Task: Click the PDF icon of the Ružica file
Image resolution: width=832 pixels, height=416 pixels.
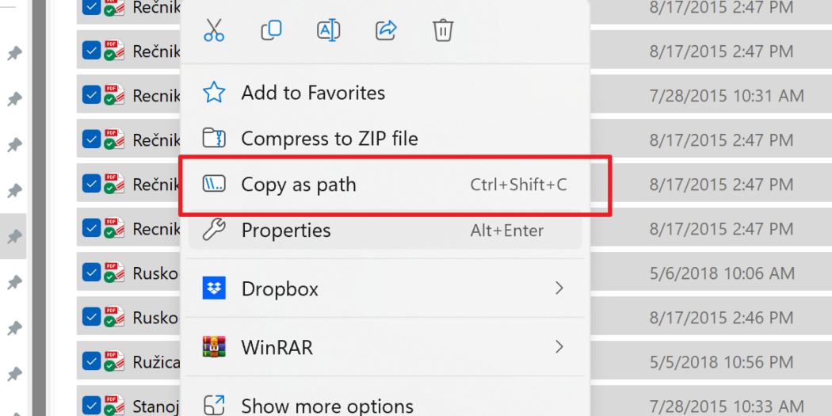Action: (113, 362)
